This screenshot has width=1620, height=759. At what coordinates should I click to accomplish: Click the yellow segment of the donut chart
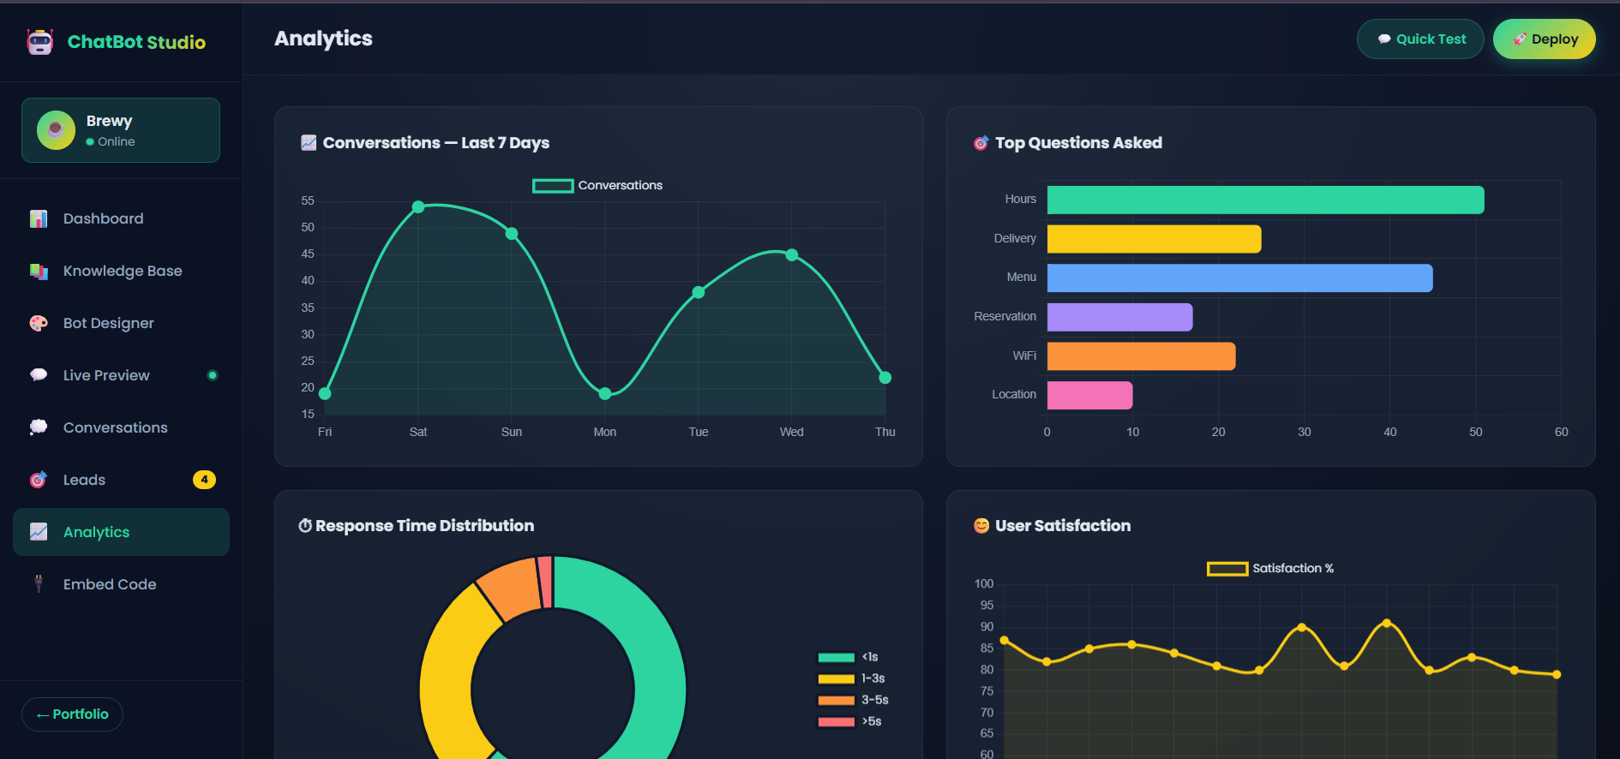(450, 677)
